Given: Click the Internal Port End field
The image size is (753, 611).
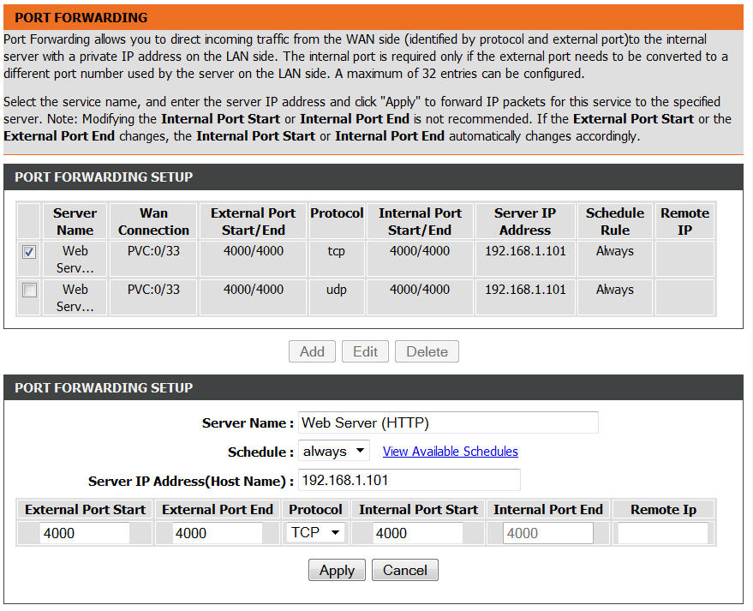Looking at the screenshot, I should (547, 533).
